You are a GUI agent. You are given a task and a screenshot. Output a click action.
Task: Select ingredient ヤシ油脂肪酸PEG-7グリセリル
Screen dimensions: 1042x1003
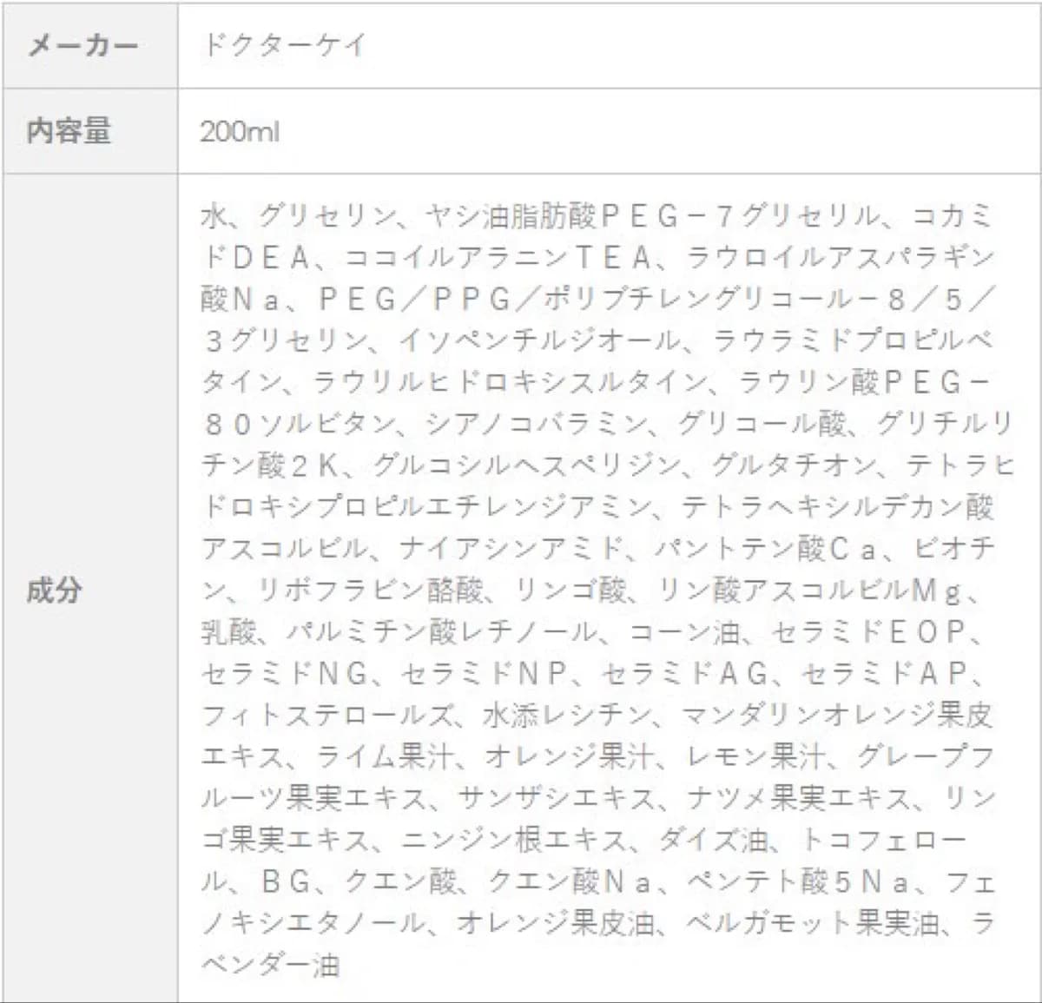tap(652, 215)
